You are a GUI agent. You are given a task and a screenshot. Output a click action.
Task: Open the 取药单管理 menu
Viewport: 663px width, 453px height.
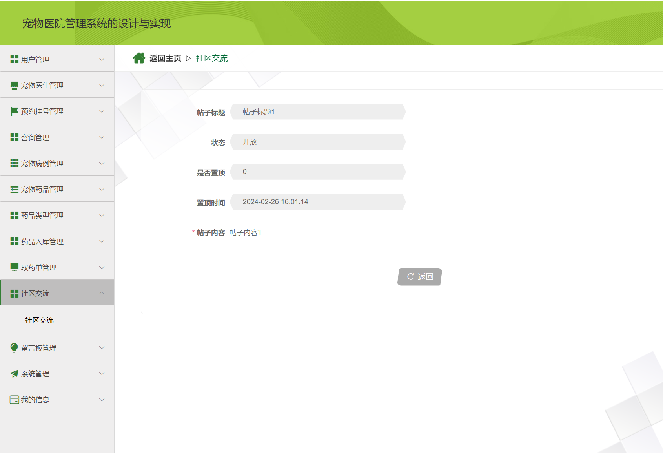(x=57, y=267)
